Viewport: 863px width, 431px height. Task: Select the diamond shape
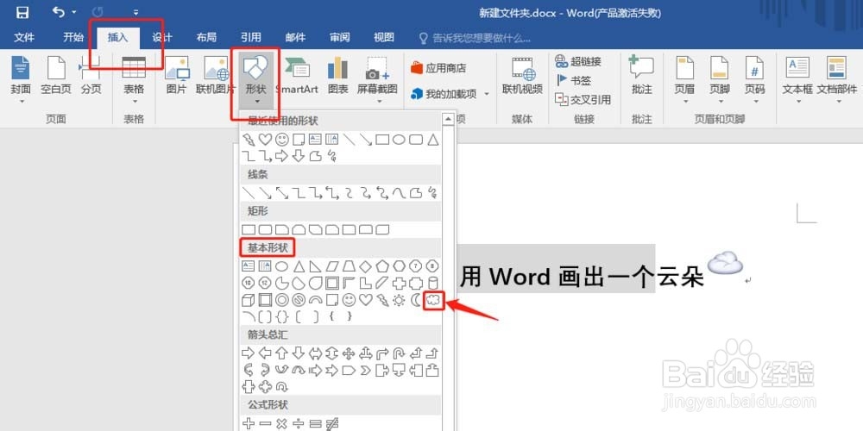365,266
